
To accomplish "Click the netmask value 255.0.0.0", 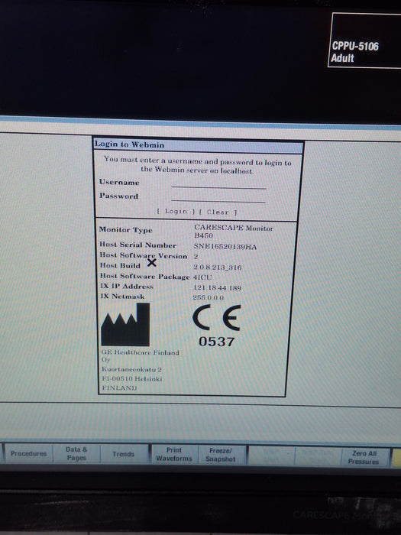I will point(208,297).
